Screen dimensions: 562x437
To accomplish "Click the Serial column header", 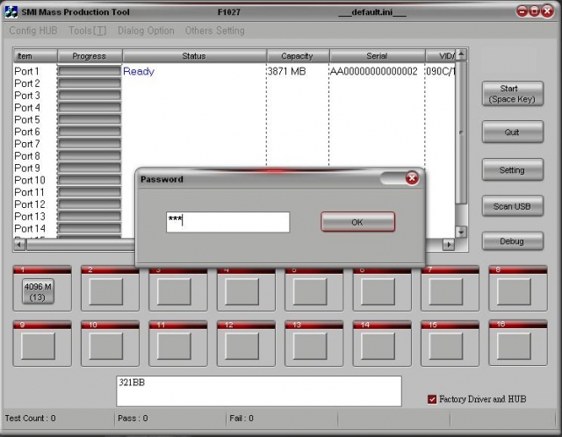I will click(377, 56).
